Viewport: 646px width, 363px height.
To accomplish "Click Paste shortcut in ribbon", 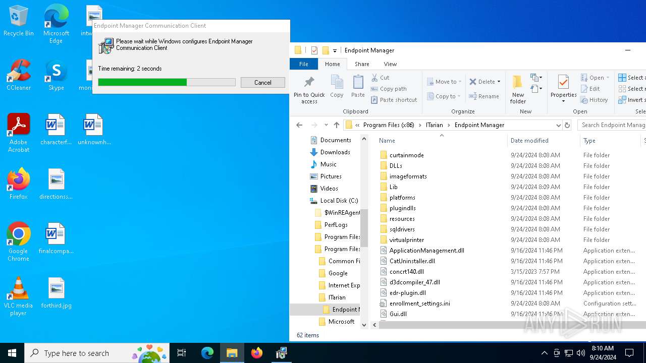I will click(x=394, y=100).
